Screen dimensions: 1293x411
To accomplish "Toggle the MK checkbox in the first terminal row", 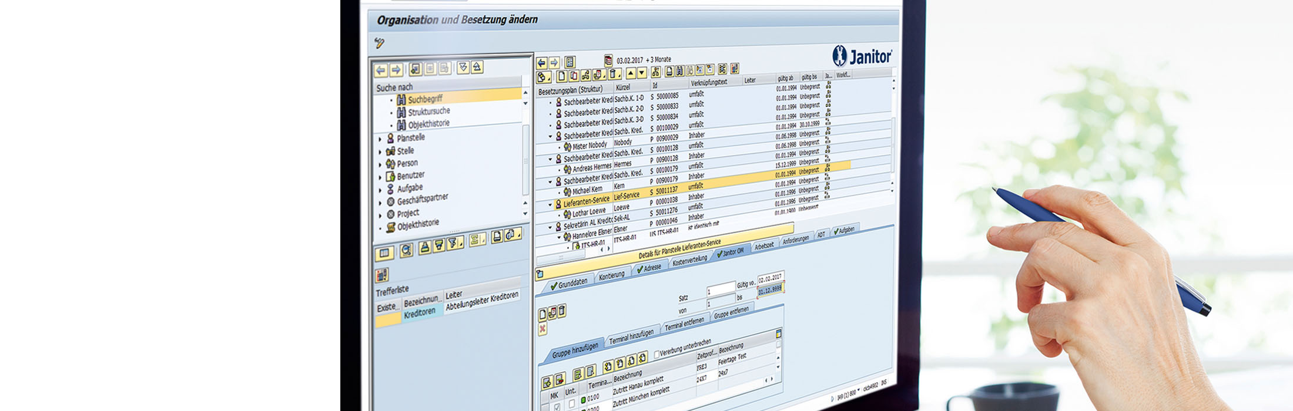I will pyautogui.click(x=557, y=407).
